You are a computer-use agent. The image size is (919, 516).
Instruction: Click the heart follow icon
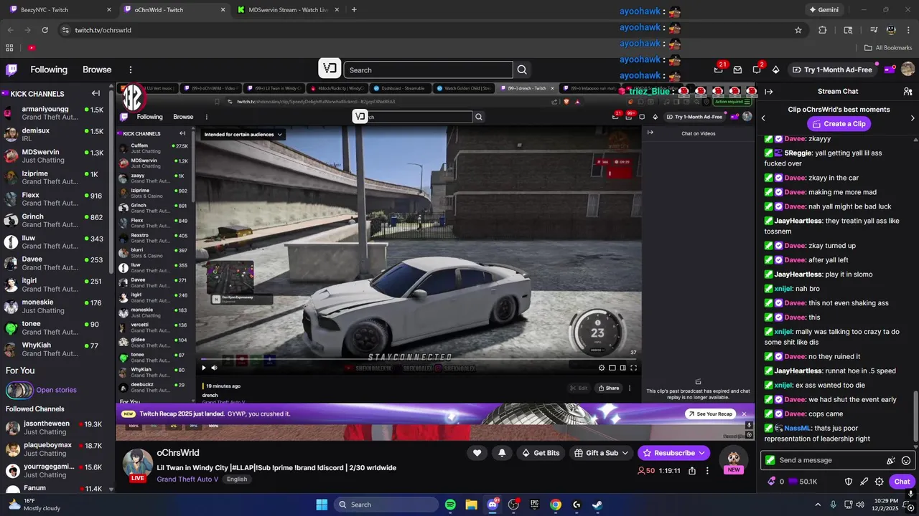coord(477,453)
